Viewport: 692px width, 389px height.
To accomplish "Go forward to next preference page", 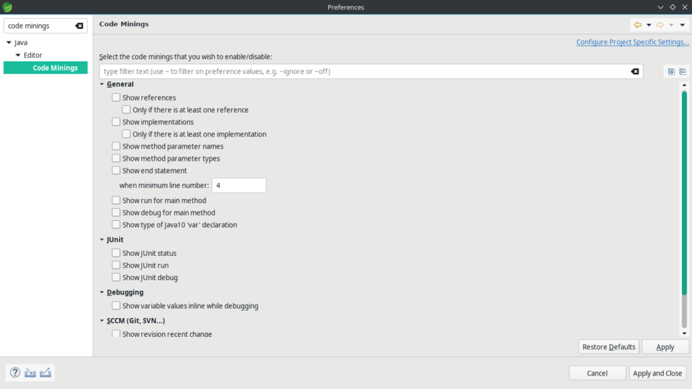I will [660, 25].
